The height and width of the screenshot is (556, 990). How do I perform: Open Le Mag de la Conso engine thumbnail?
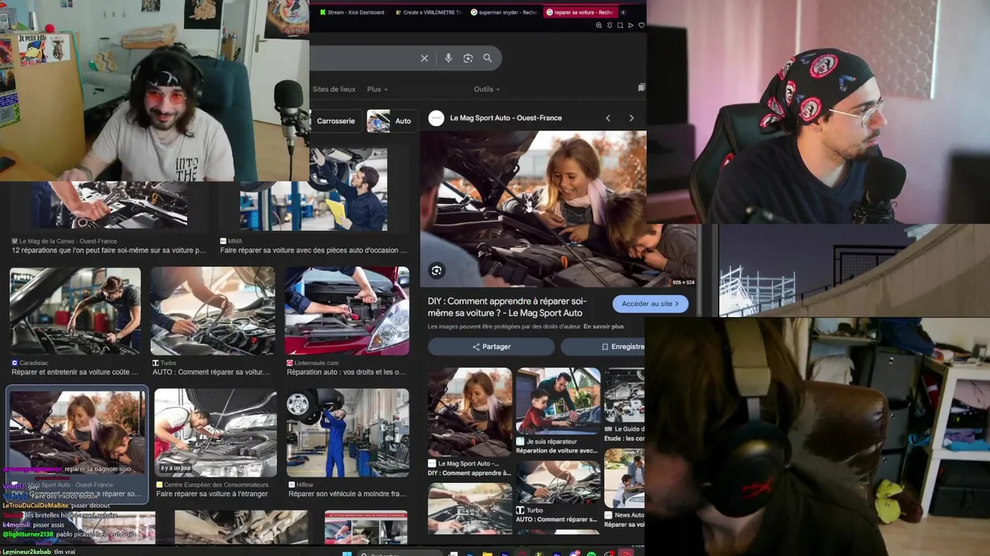point(109,205)
